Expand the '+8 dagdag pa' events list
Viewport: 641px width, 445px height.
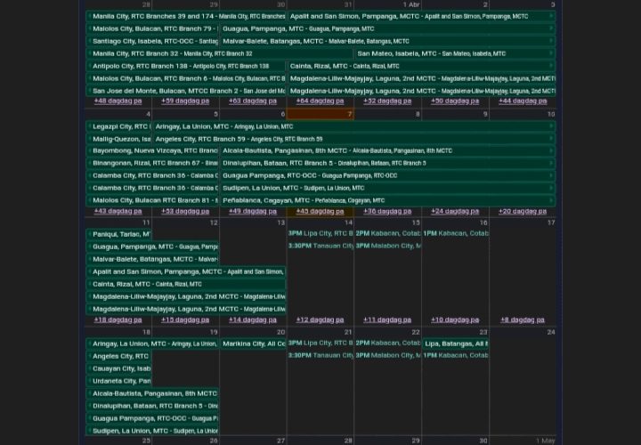[522, 320]
